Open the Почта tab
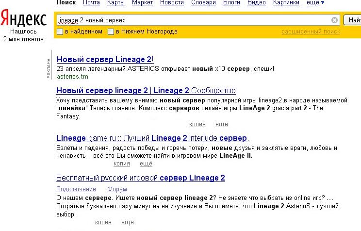The image size is (361, 231). 91,2
